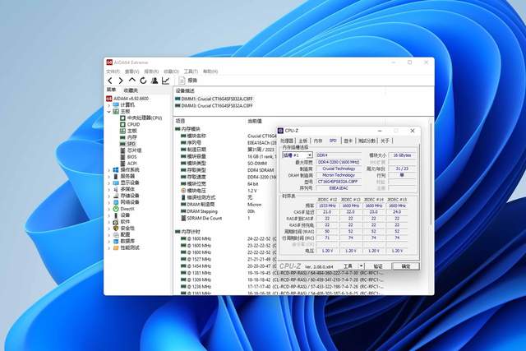The width and height of the screenshot is (526, 351).
Task: Switch to the 内存 tab in CPU-Z
Action: pyautogui.click(x=318, y=141)
